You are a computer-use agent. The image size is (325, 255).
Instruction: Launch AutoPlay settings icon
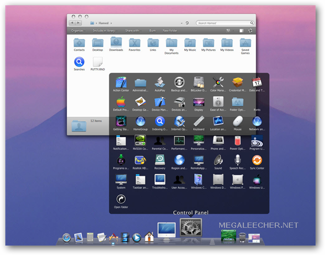[x=160, y=83]
